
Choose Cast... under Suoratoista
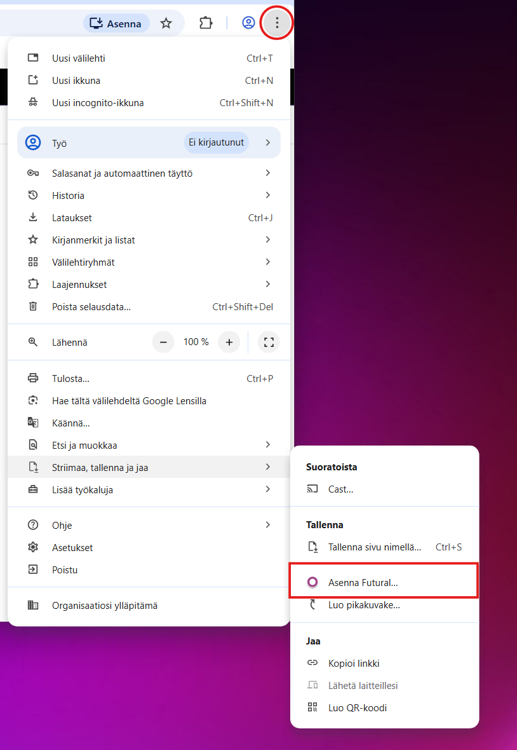tap(340, 489)
